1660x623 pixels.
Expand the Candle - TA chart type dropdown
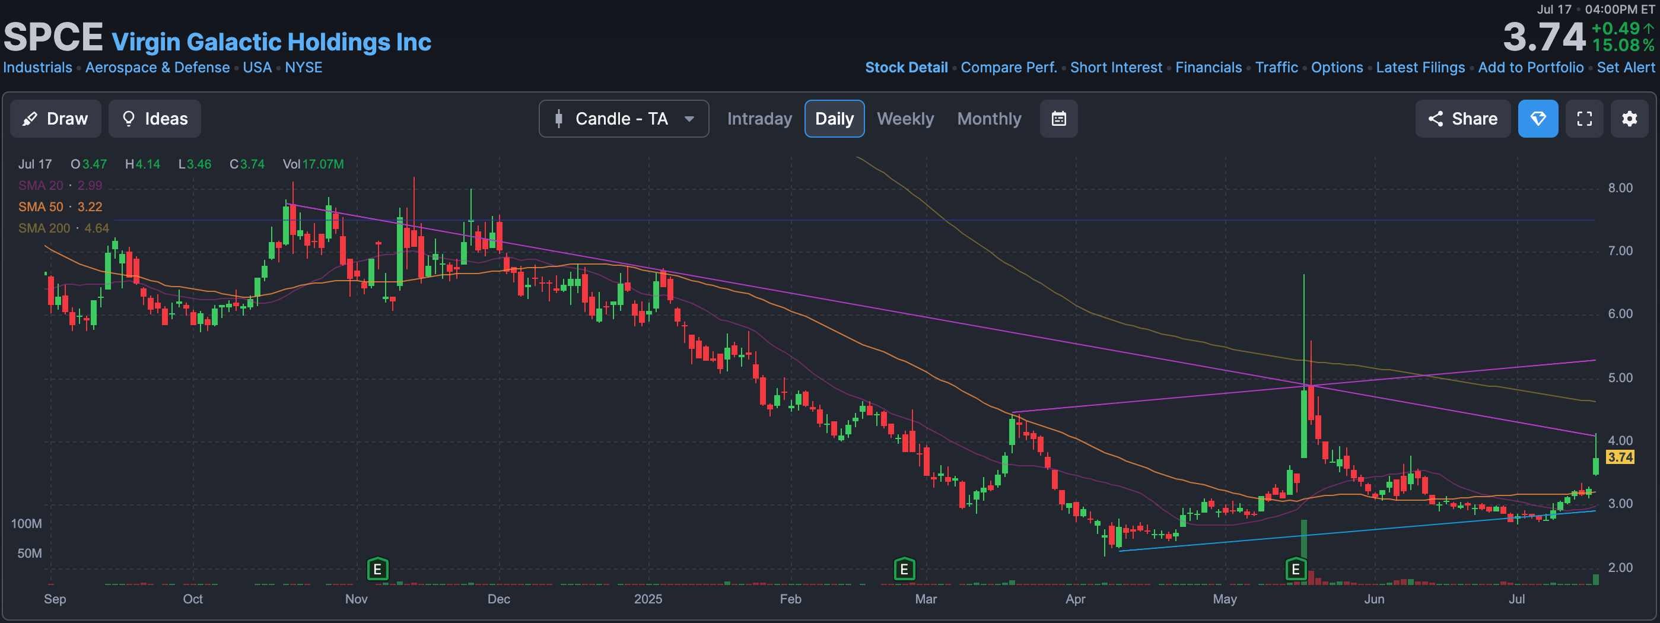pos(624,119)
